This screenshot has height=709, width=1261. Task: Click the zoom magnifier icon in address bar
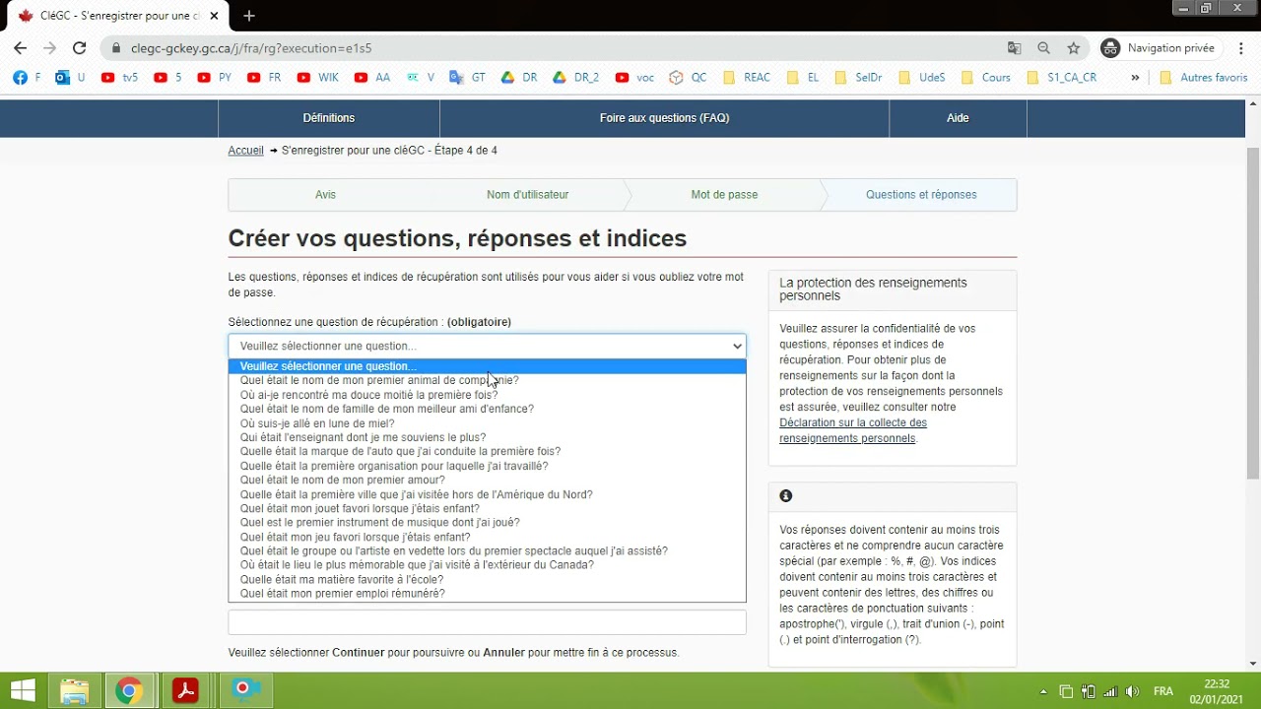pyautogui.click(x=1043, y=48)
